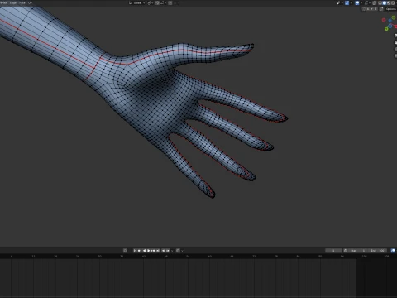The width and height of the screenshot is (397, 298).
Task: Toggle proportional editing
Action: coord(170,3)
